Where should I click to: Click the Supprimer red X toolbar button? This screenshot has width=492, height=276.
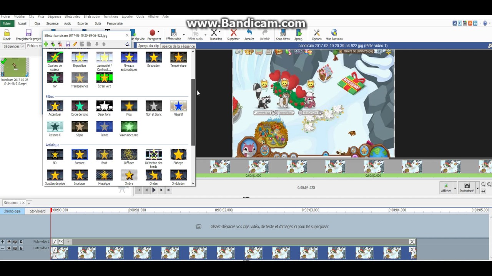click(x=233, y=35)
